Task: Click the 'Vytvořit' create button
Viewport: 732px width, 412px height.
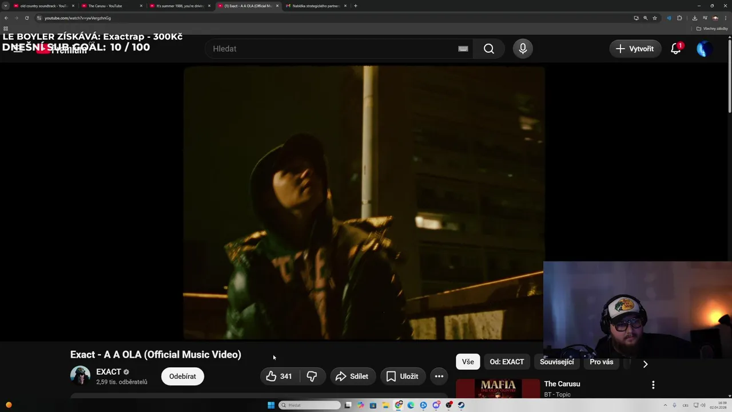Action: point(635,49)
